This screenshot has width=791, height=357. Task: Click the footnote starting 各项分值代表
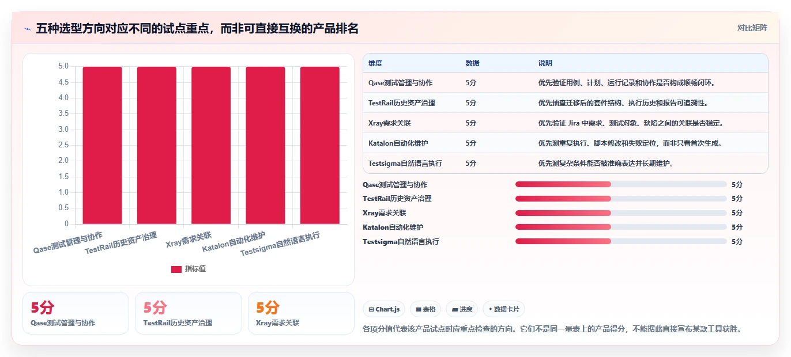(x=551, y=329)
